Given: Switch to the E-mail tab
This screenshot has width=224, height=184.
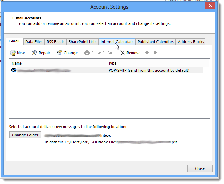Looking at the screenshot, I should [x=15, y=41].
